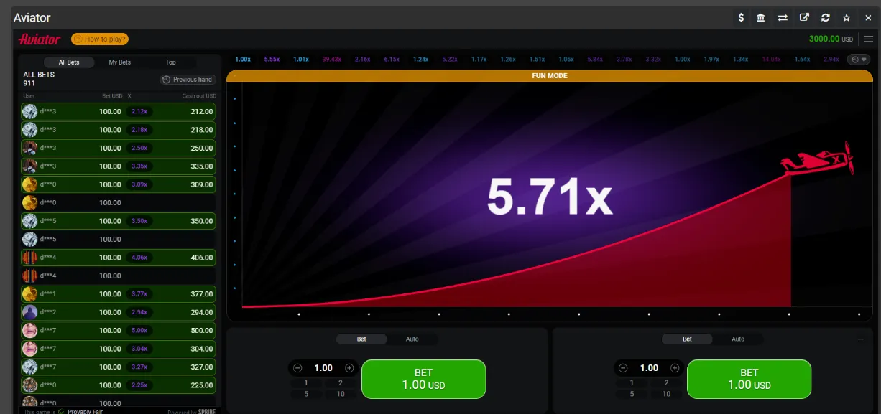Click the How to play? button
881x414 pixels.
click(100, 39)
